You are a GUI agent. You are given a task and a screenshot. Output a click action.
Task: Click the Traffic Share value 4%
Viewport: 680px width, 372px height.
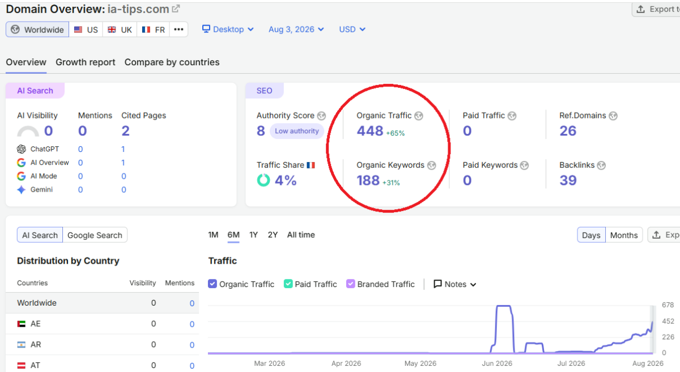(286, 180)
